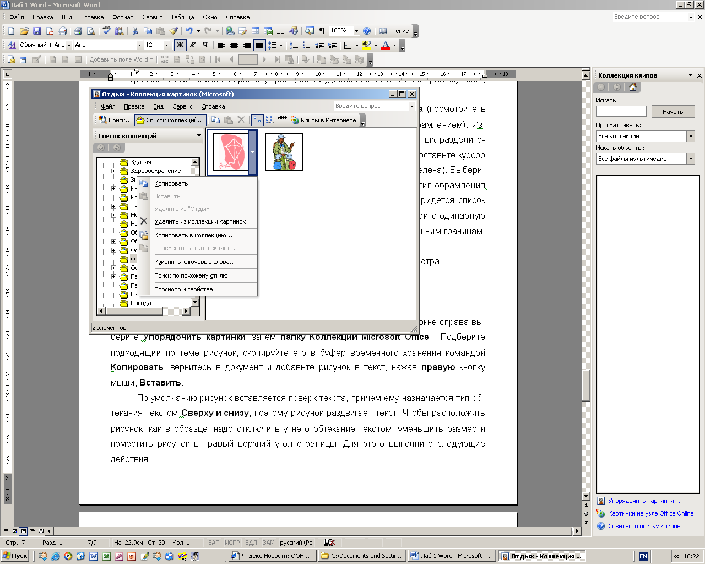Click the Columns icon in Word toolbar
The width and height of the screenshot is (705, 564).
[281, 31]
